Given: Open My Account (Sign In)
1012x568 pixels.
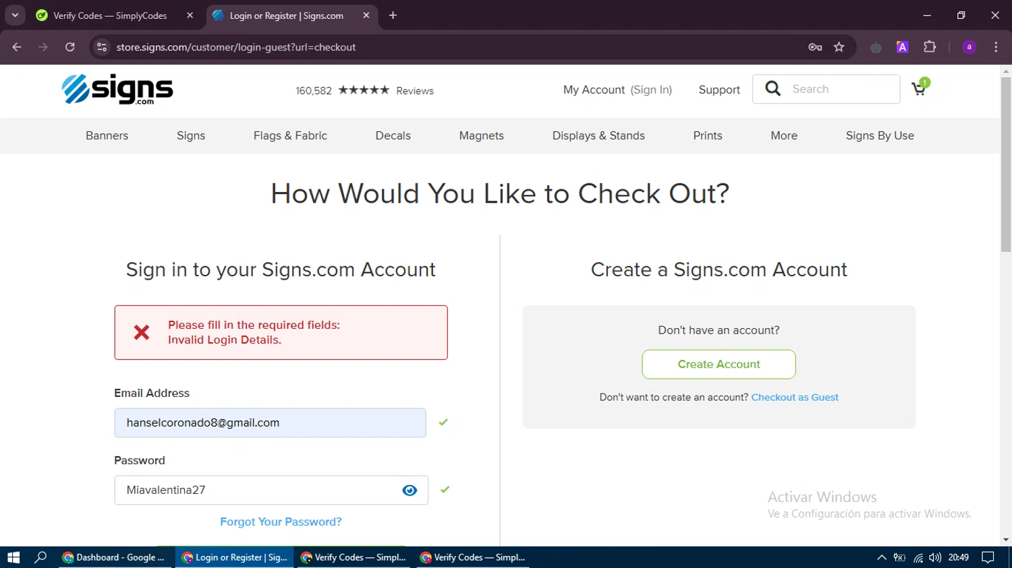Looking at the screenshot, I should tap(617, 90).
